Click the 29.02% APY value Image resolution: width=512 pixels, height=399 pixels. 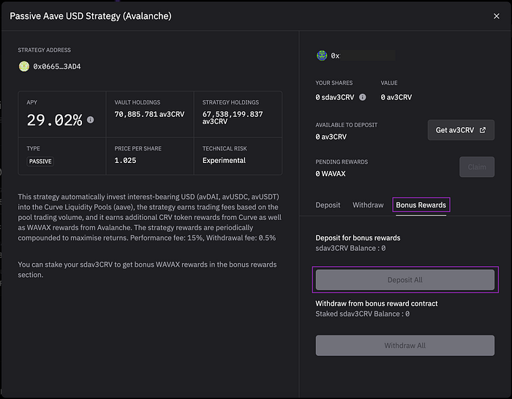(54, 121)
